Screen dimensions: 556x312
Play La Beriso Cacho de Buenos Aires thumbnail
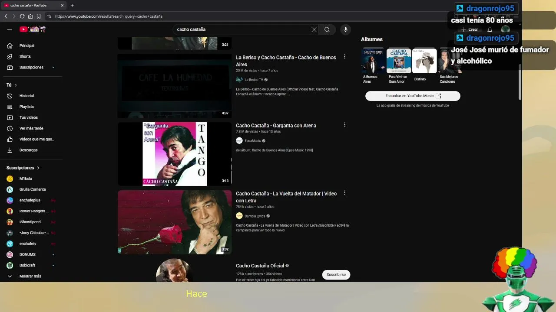click(175, 85)
